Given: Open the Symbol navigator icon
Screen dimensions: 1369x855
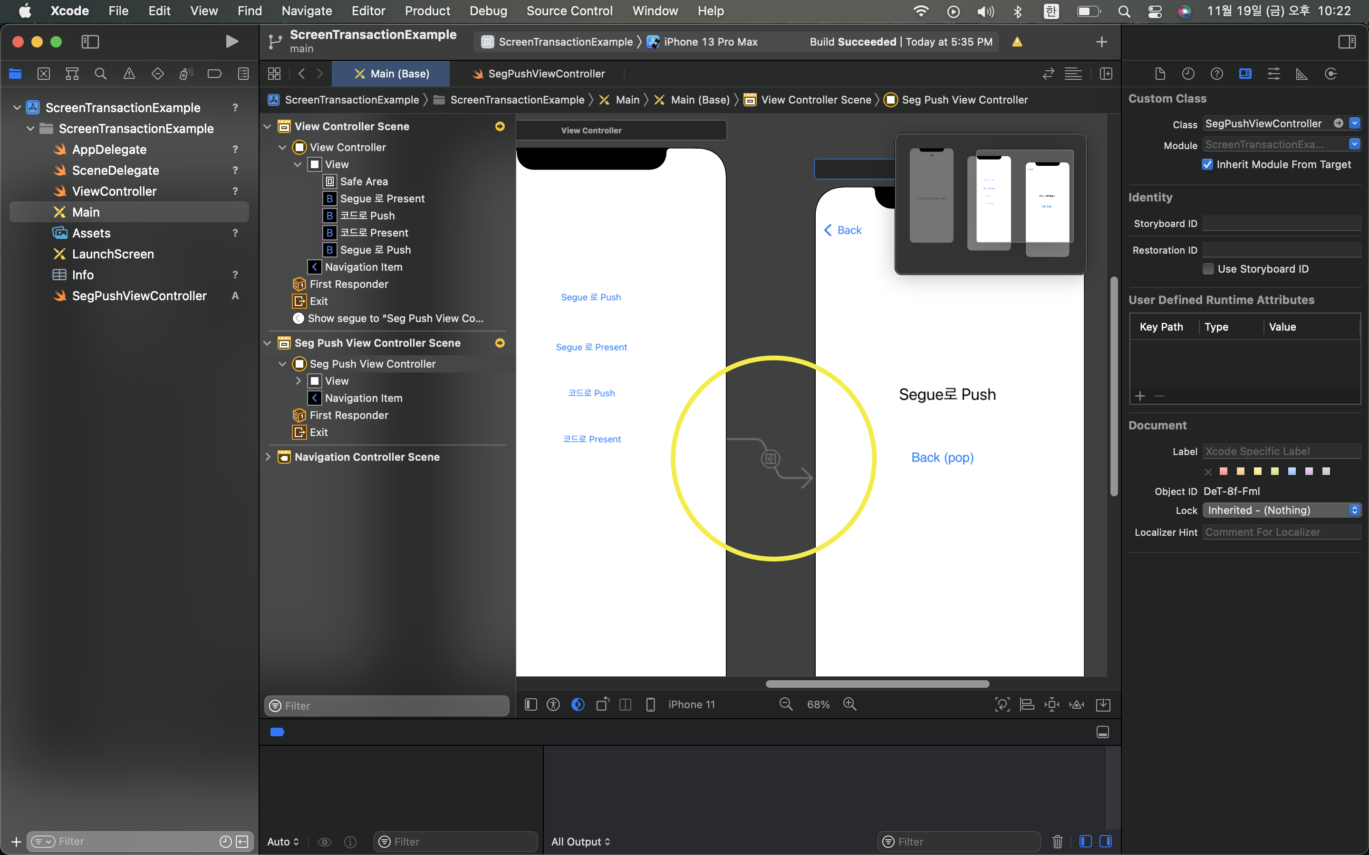Looking at the screenshot, I should pyautogui.click(x=72, y=74).
